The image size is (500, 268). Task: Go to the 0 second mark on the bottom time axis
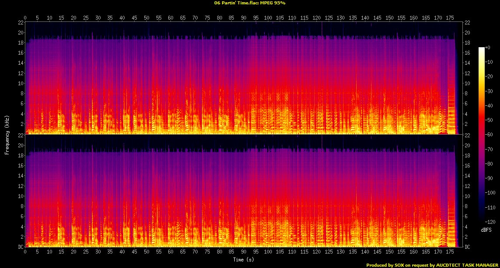coord(25,252)
